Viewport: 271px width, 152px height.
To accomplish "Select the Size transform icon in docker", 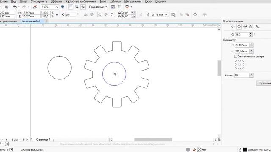I will tap(251, 27).
